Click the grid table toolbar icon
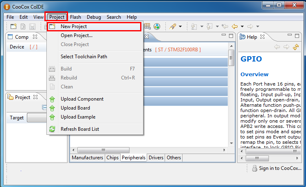The width and height of the screenshot is (306, 187). coord(147,26)
